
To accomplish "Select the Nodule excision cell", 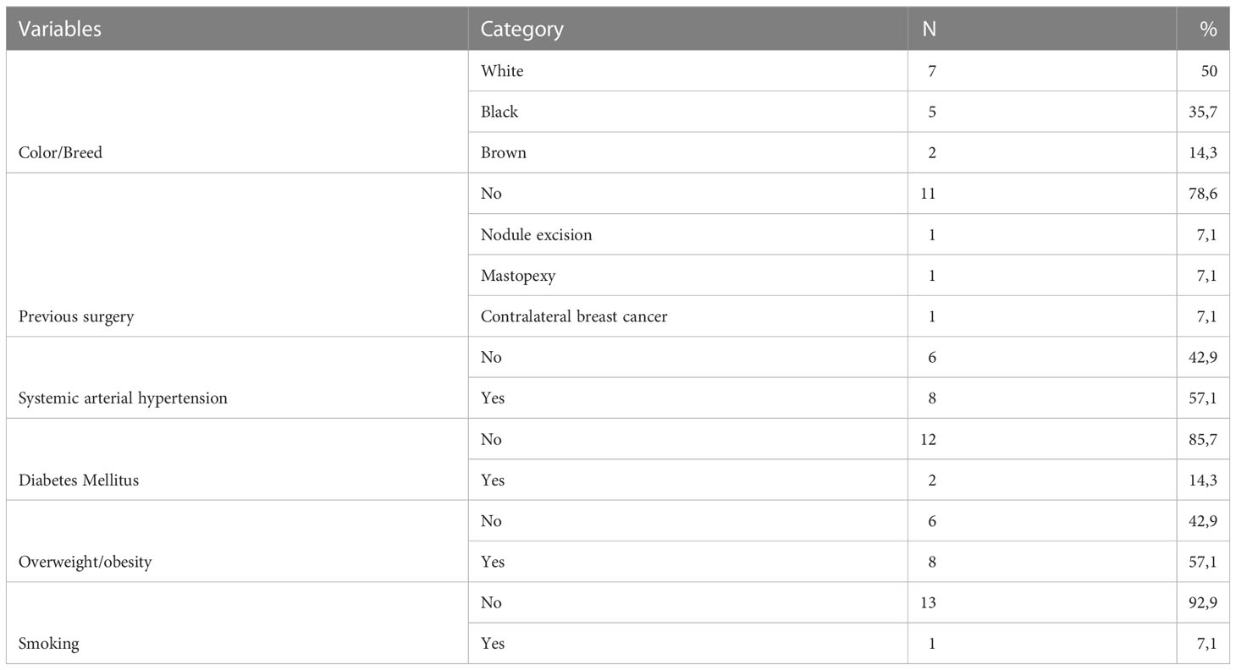I will coord(687,234).
